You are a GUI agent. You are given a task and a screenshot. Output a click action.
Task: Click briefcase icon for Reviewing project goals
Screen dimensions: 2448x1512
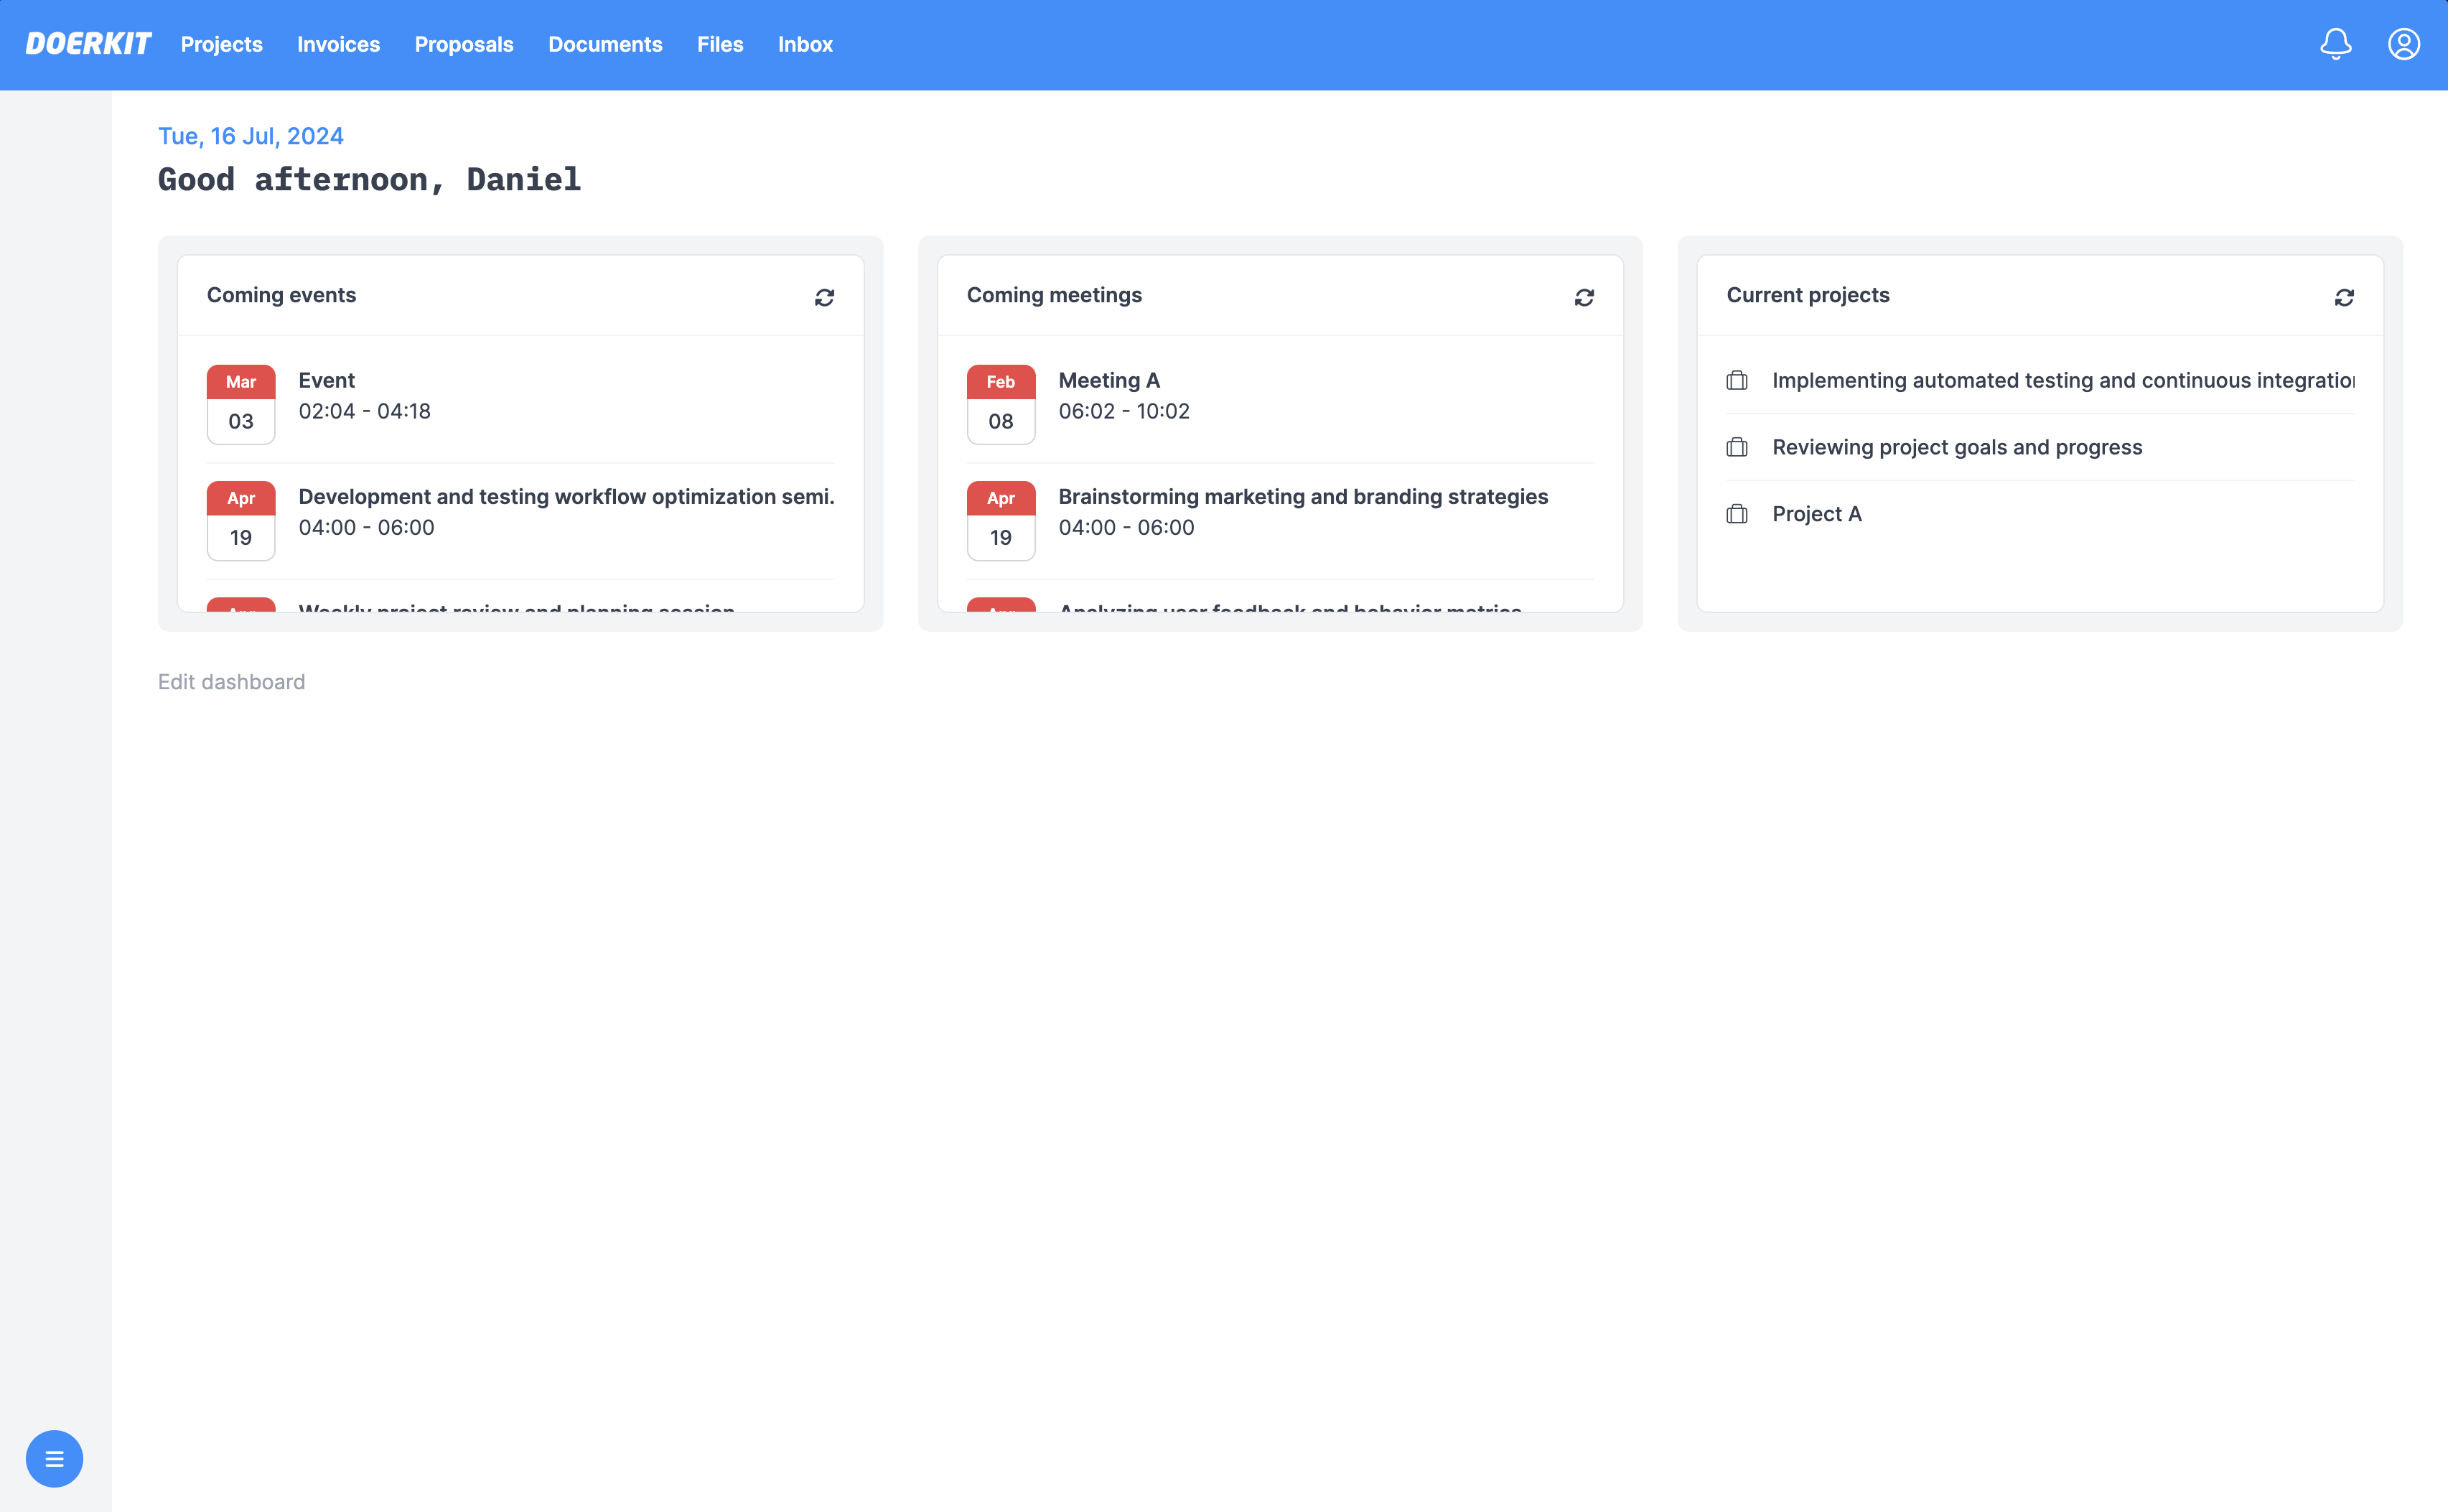coord(1737,447)
